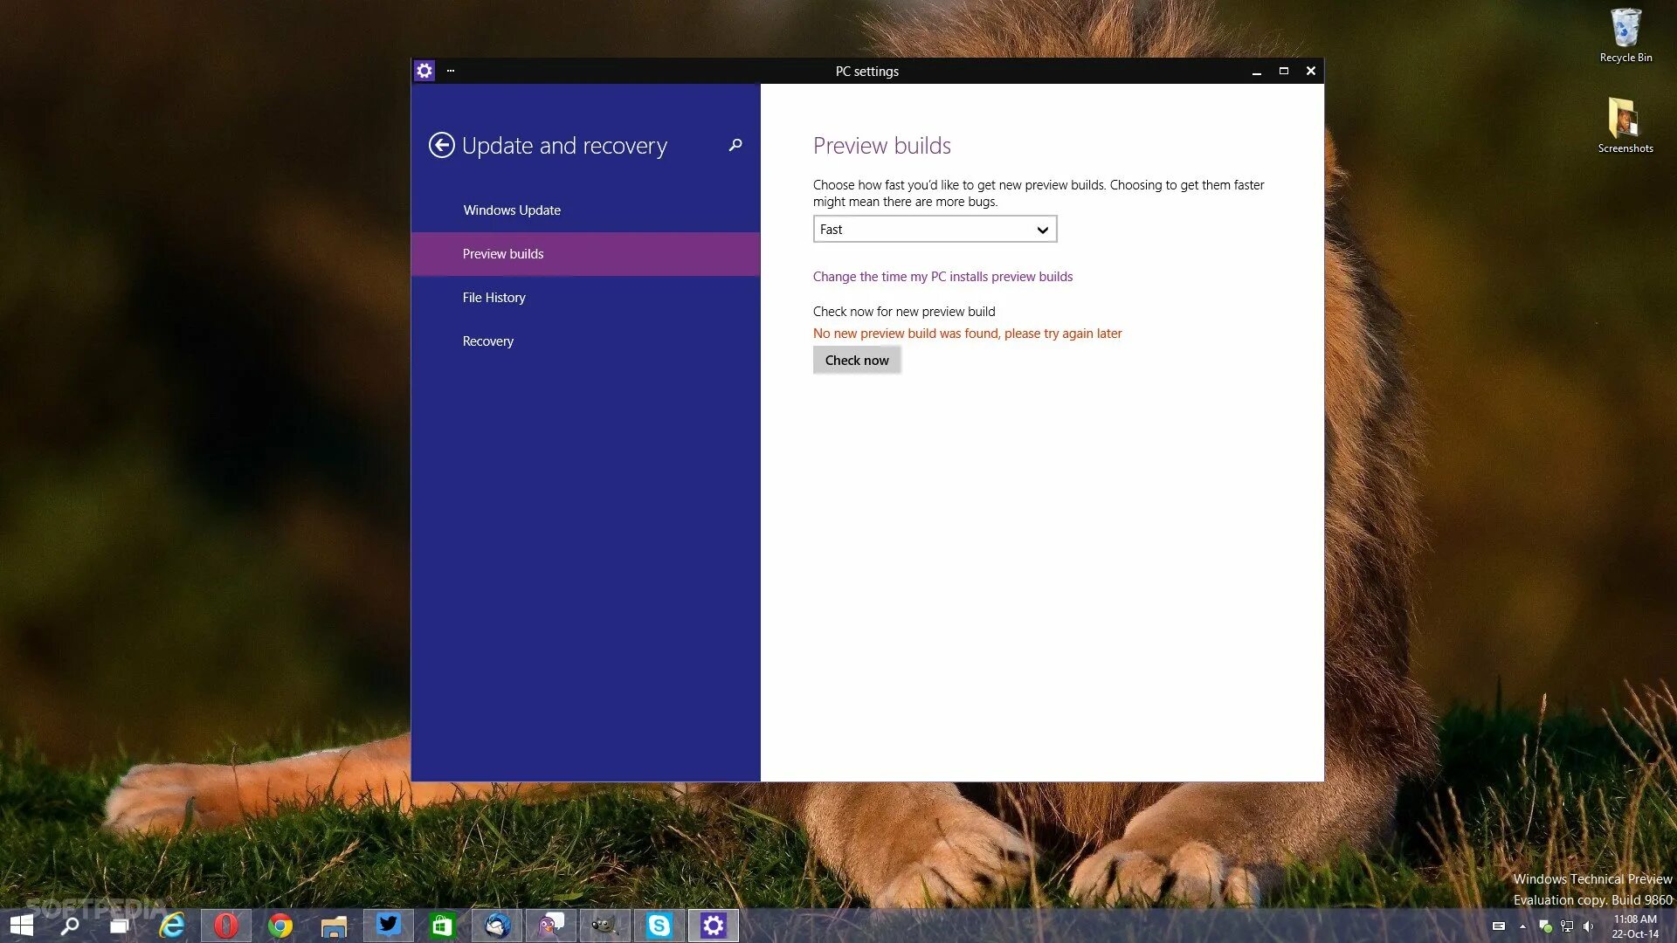Show hidden system tray icons arrow
This screenshot has height=943, width=1677.
point(1522,926)
